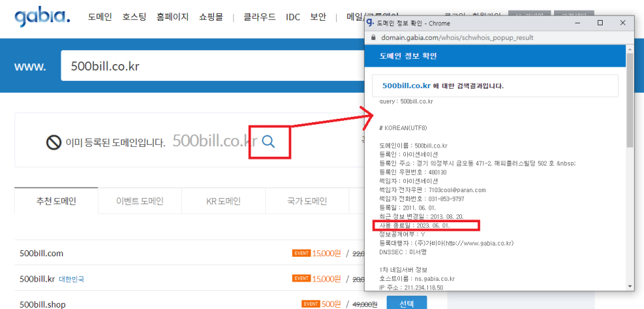Maximize the 도메인 정보 확인 popup window
Screen dimensions: 644x309
click(x=600, y=23)
